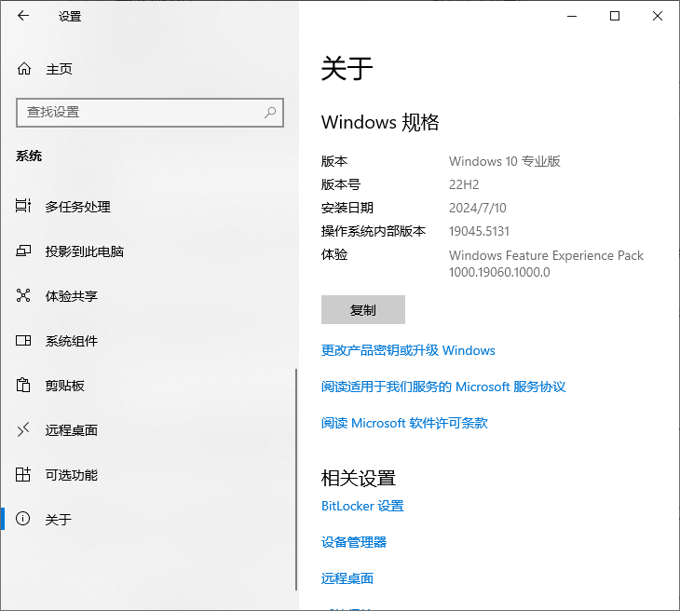Open Microsoft 软件许可条款 link
680x611 pixels.
click(x=404, y=423)
